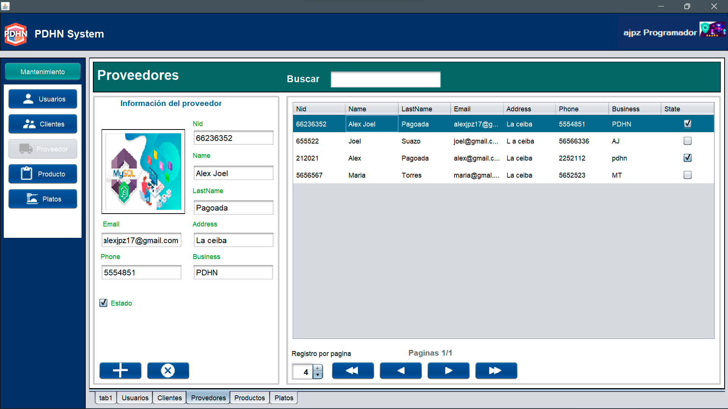Increase Registro por pagina with the up arrow
728x409 pixels.
pyautogui.click(x=318, y=368)
